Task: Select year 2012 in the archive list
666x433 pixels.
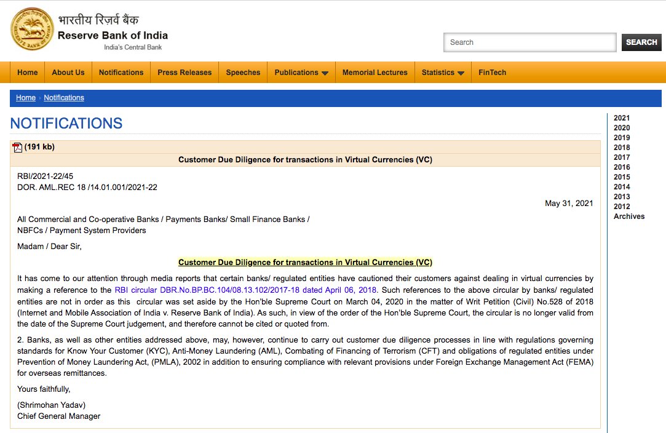Action: [x=621, y=207]
